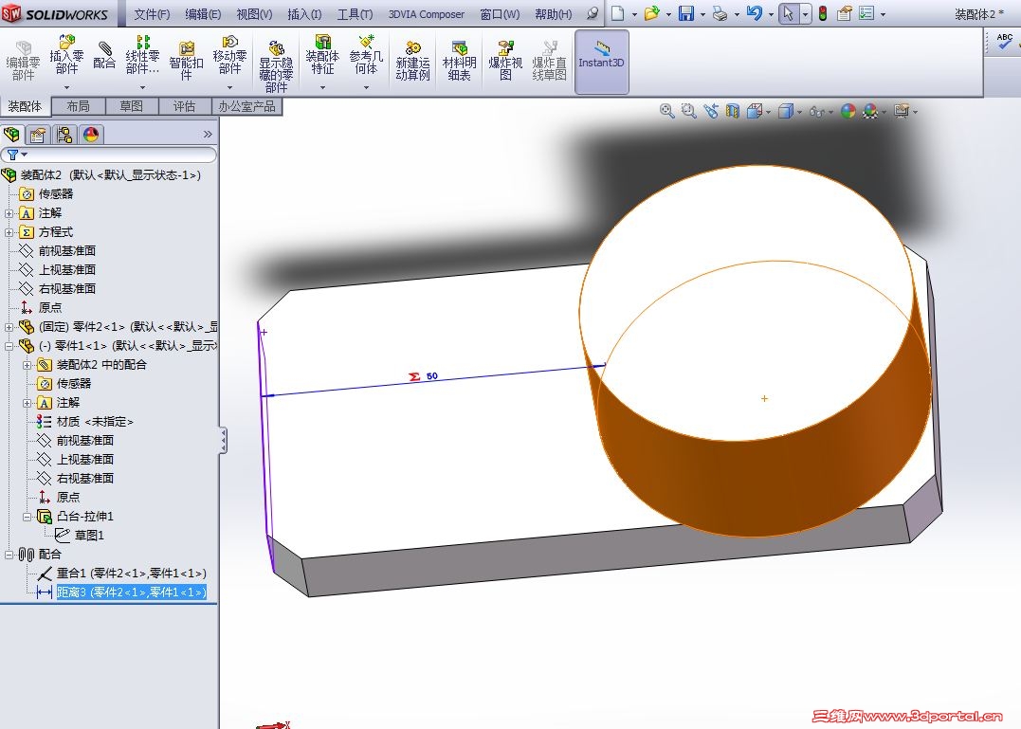This screenshot has height=729, width=1021.
Task: Click the Save floppy disk icon
Action: point(685,13)
